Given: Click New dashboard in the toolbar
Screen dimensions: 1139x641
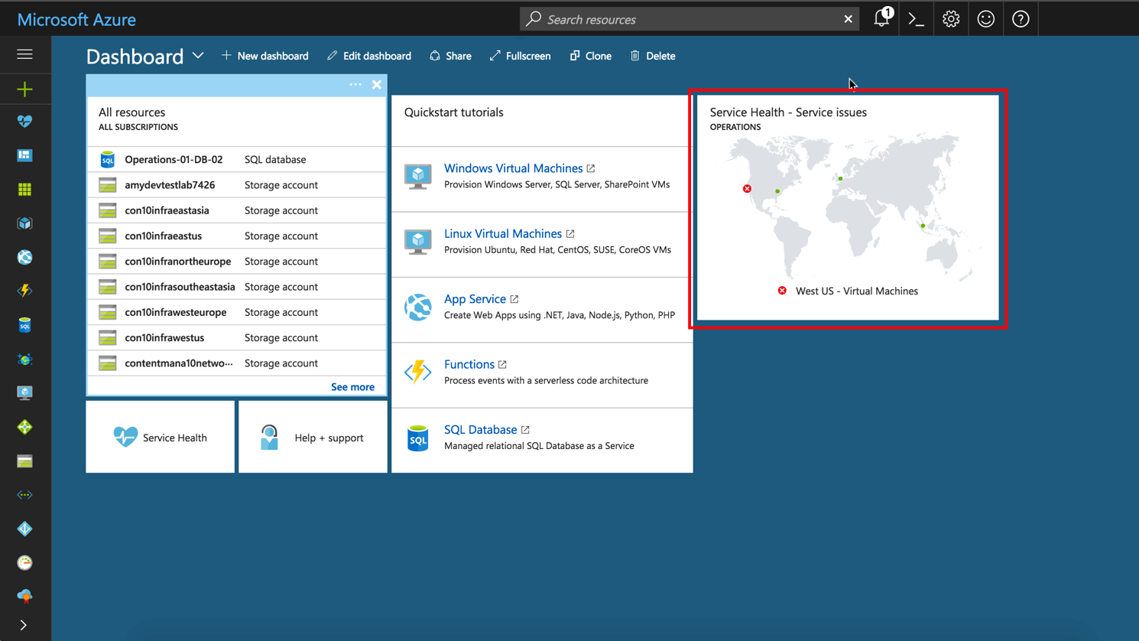Looking at the screenshot, I should pos(264,56).
